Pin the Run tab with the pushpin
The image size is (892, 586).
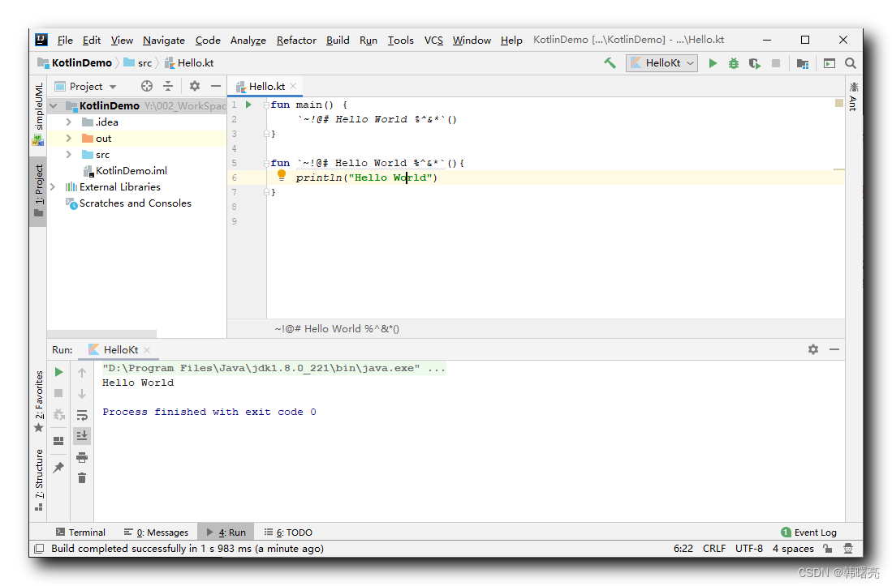pyautogui.click(x=58, y=468)
